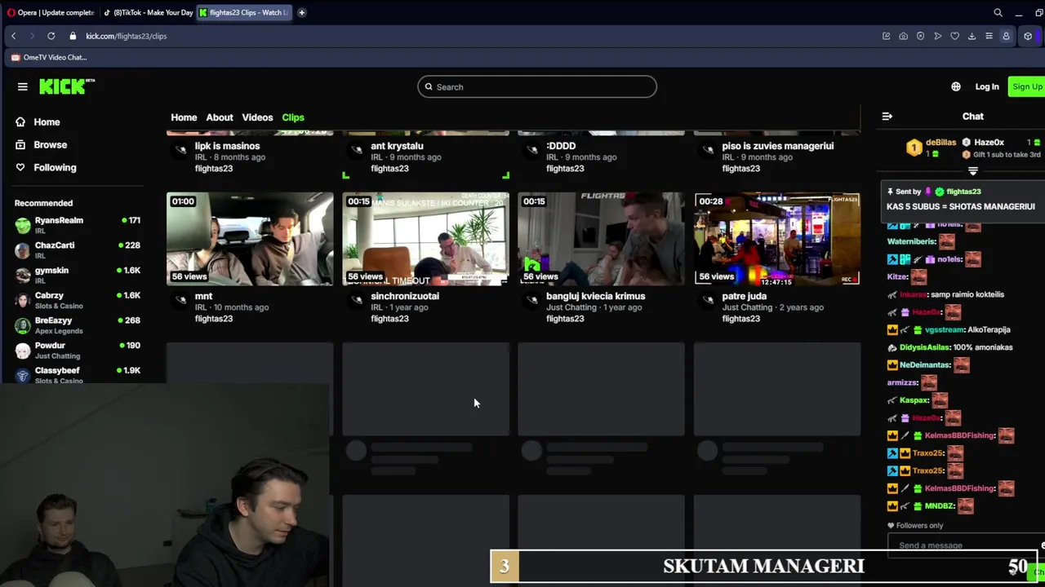Open Opera easy setup sliders icon
1045x587 pixels.
tap(989, 36)
